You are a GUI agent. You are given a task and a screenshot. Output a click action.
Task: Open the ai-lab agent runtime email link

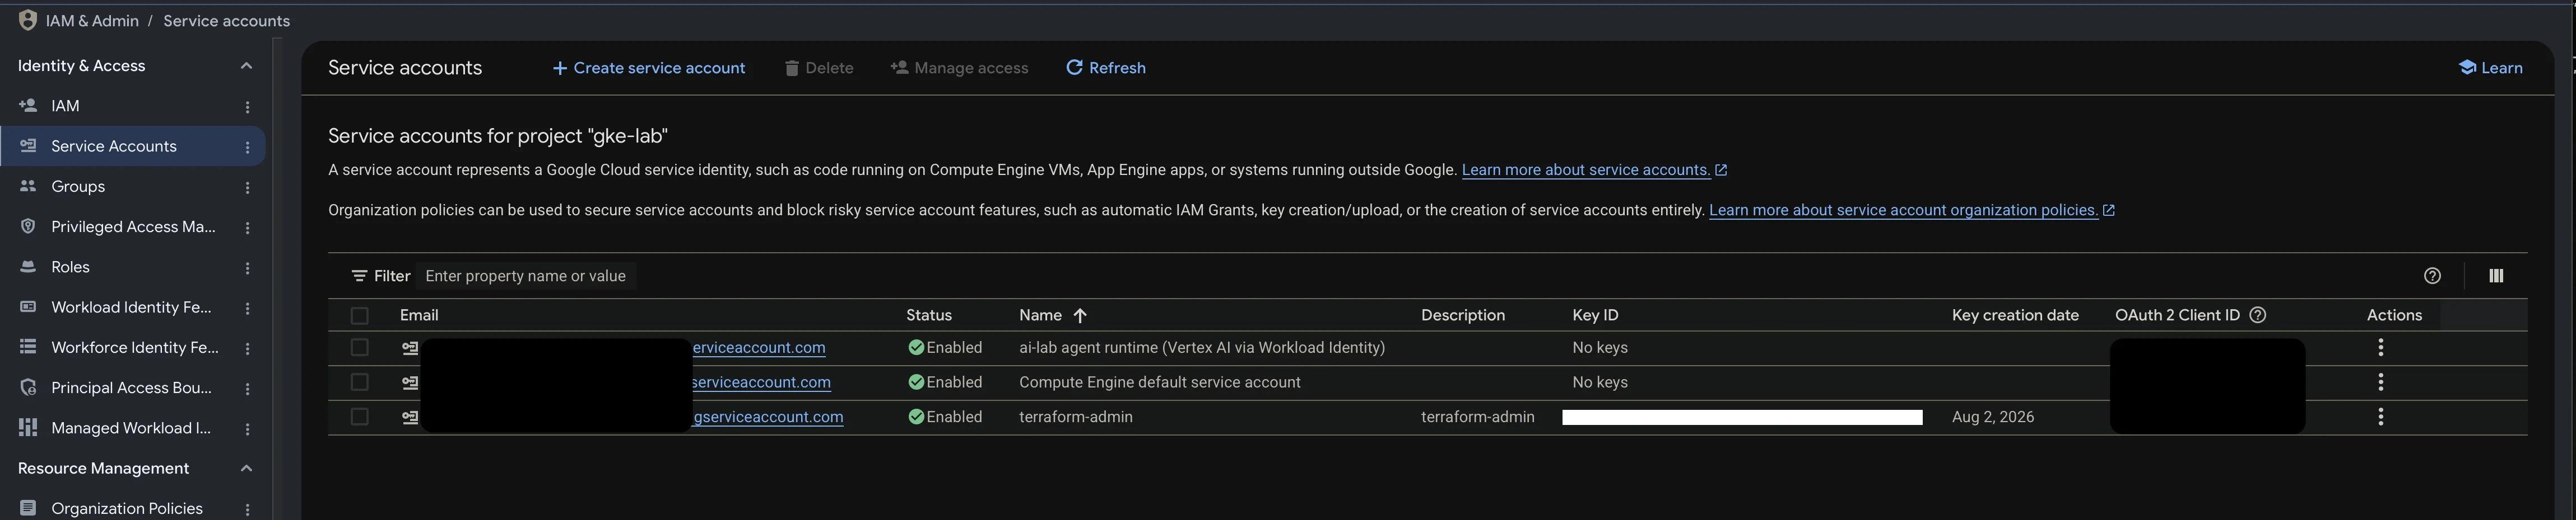pos(759,347)
